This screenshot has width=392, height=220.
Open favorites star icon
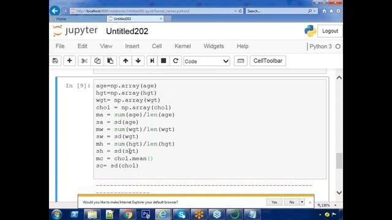coord(331,11)
